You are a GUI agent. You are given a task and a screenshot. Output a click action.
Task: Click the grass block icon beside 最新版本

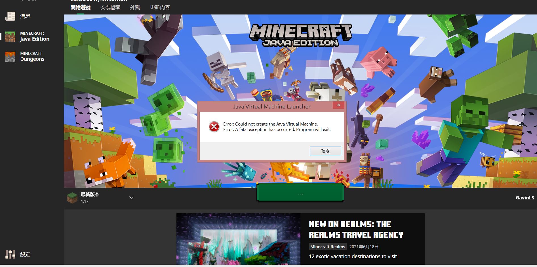click(x=72, y=198)
